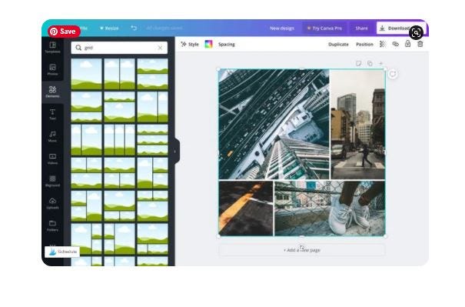Open the Uploads sidebar panel

[x=52, y=203]
